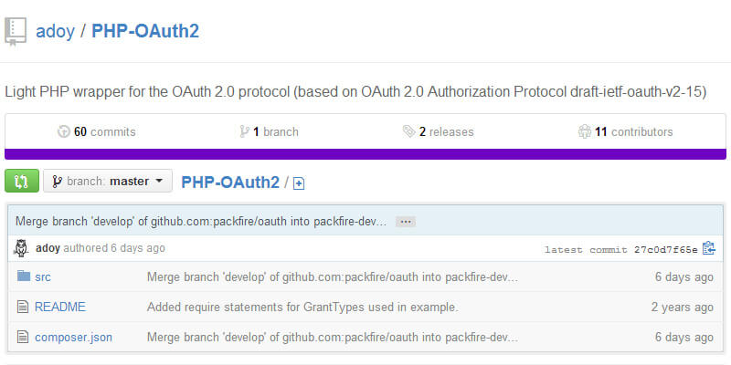Screen dimensions: 731x365
Task: Open the 60 commits tab
Action: point(96,131)
